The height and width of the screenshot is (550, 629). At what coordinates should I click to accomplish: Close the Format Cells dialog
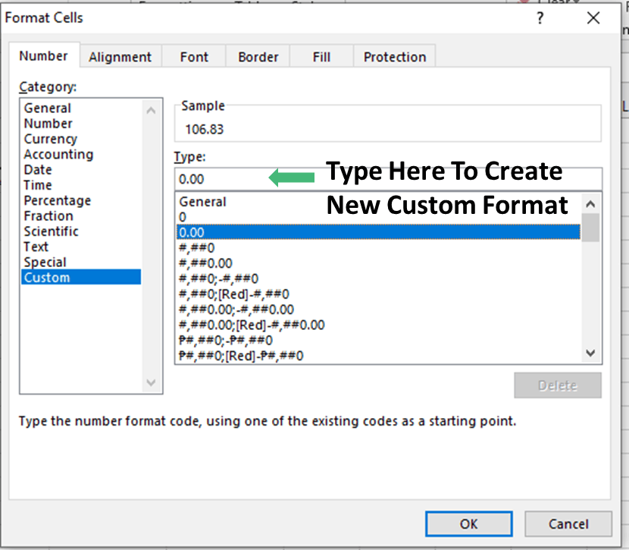pyautogui.click(x=593, y=18)
